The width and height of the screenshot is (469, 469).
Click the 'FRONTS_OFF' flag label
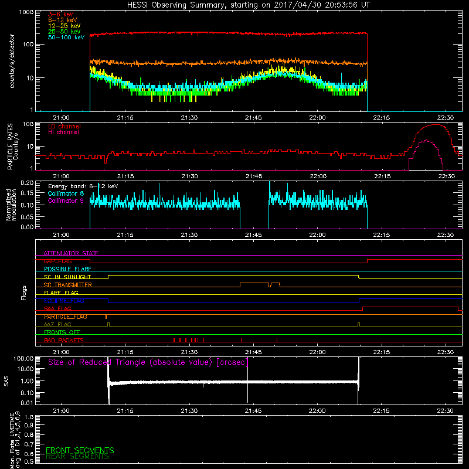click(x=62, y=332)
